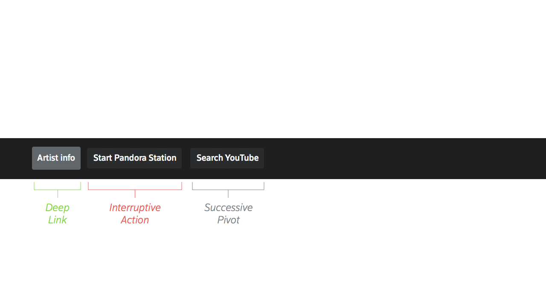Image resolution: width=546 pixels, height=307 pixels.
Task: Click the red word Interruptive
Action: 135,208
